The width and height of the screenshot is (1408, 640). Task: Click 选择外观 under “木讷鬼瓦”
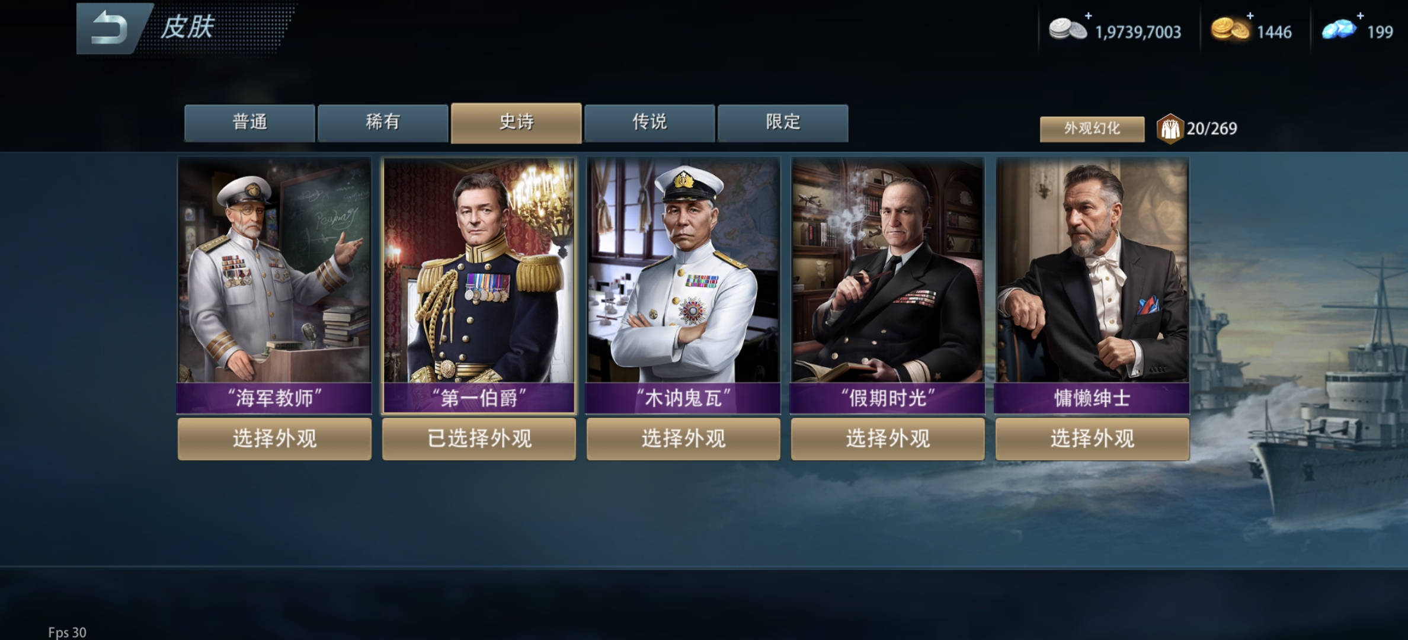tap(683, 439)
